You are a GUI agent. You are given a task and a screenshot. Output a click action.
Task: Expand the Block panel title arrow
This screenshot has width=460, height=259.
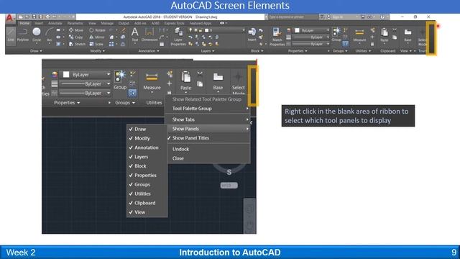click(262, 51)
